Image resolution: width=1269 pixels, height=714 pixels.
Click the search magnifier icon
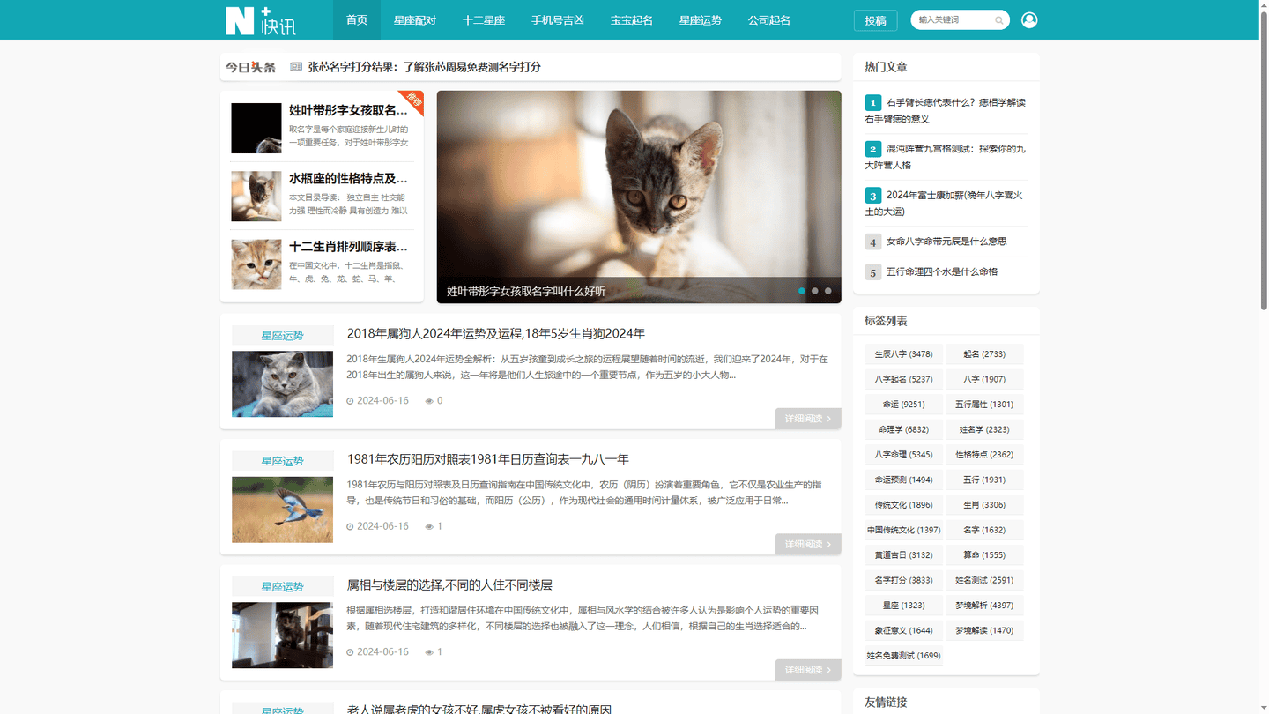[999, 20]
